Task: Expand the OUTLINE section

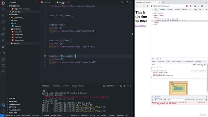Action: (x=11, y=98)
